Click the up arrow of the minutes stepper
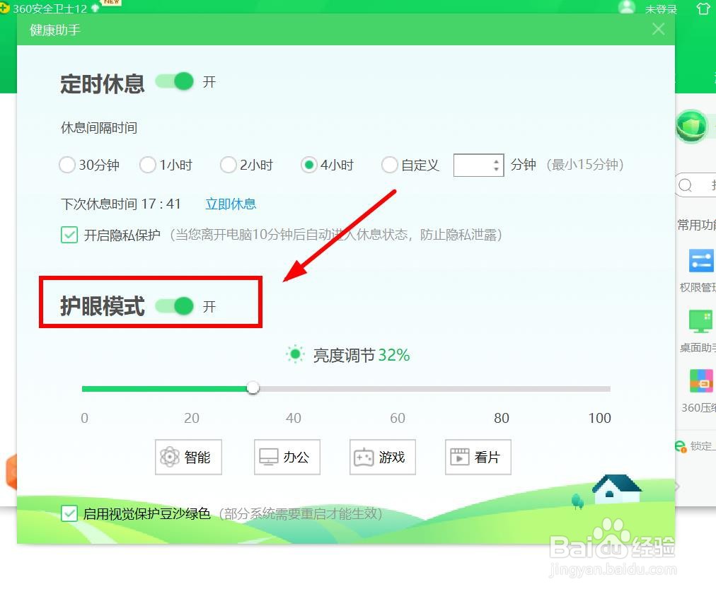This screenshot has height=594, width=716. (496, 161)
